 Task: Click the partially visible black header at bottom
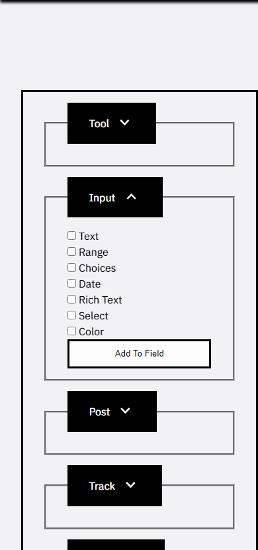[116, 545]
